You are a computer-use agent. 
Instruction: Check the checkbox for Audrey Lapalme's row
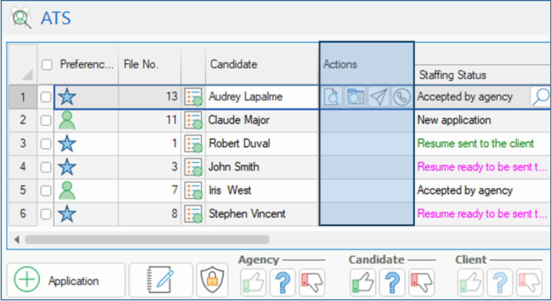pyautogui.click(x=46, y=97)
